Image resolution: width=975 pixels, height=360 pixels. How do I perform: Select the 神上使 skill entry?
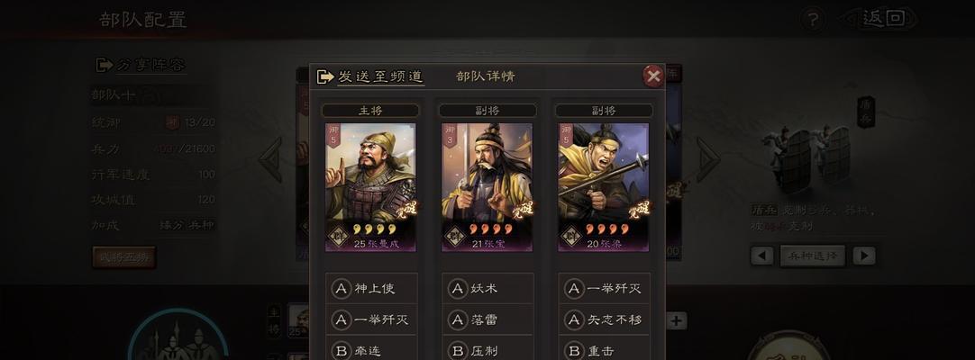click(x=371, y=289)
